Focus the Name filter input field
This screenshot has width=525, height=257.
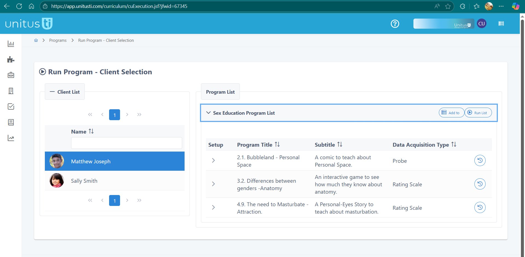click(x=126, y=143)
